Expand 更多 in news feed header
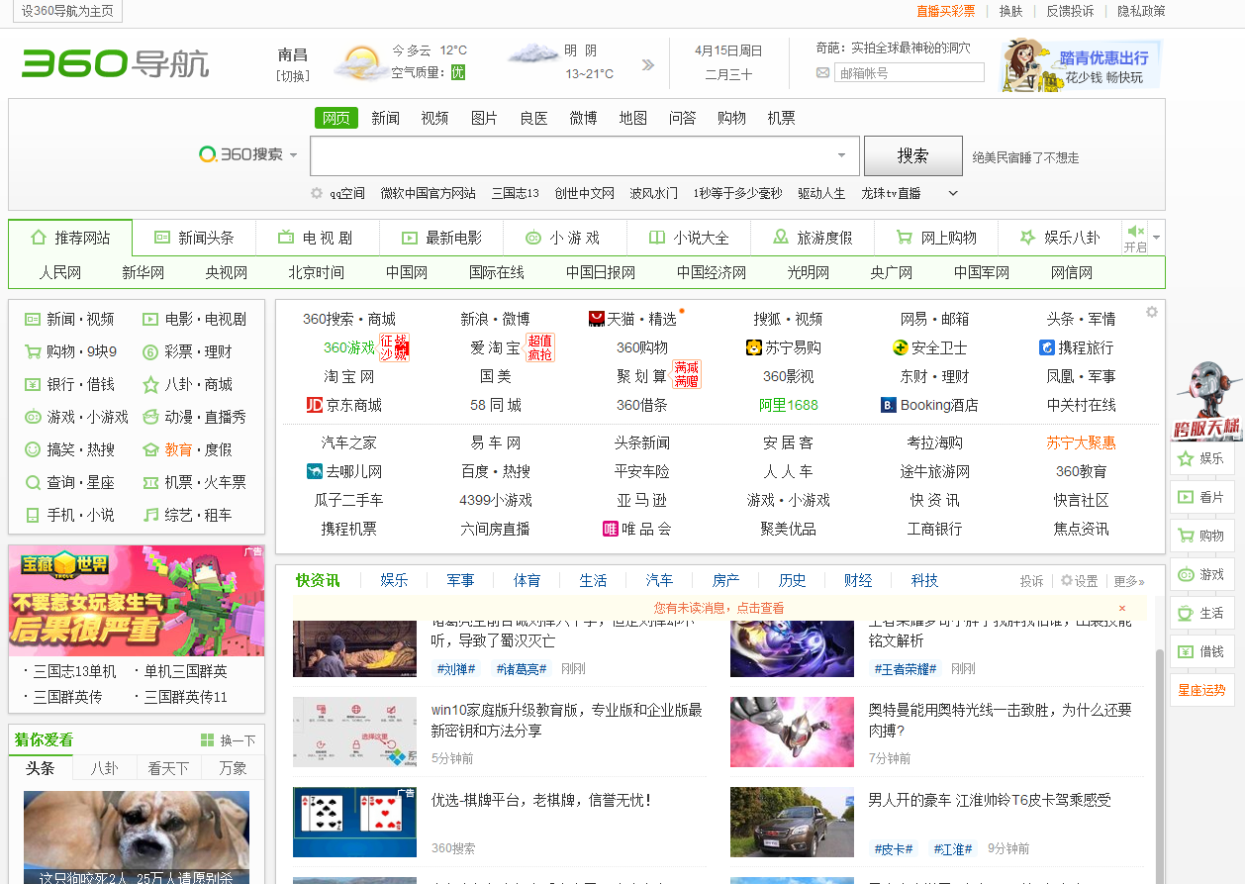 click(1129, 581)
